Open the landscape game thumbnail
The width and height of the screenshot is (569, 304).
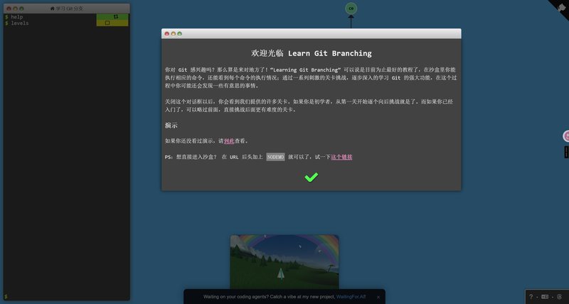284,261
